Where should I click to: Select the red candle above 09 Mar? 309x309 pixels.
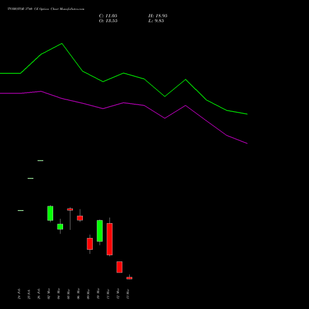tap(90, 243)
